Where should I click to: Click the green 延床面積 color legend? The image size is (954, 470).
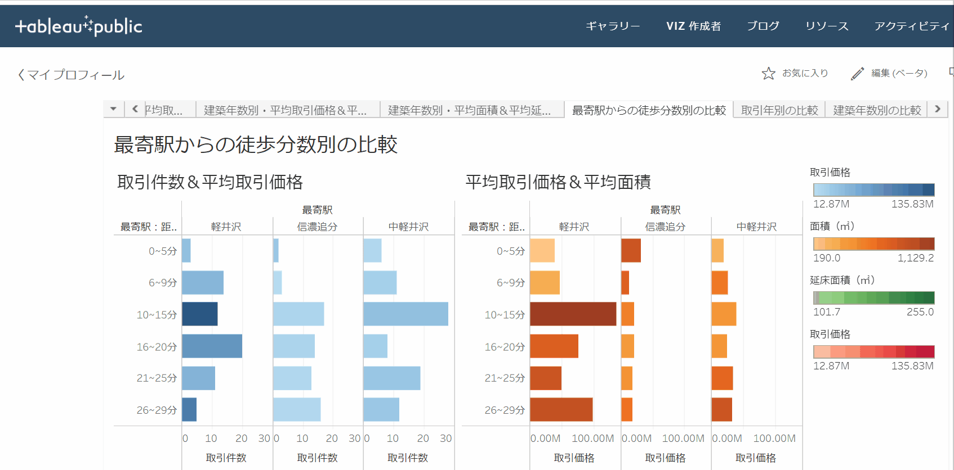(x=874, y=297)
